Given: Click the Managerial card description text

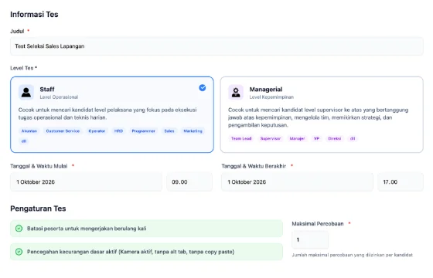Looking at the screenshot, I should coord(318,117).
